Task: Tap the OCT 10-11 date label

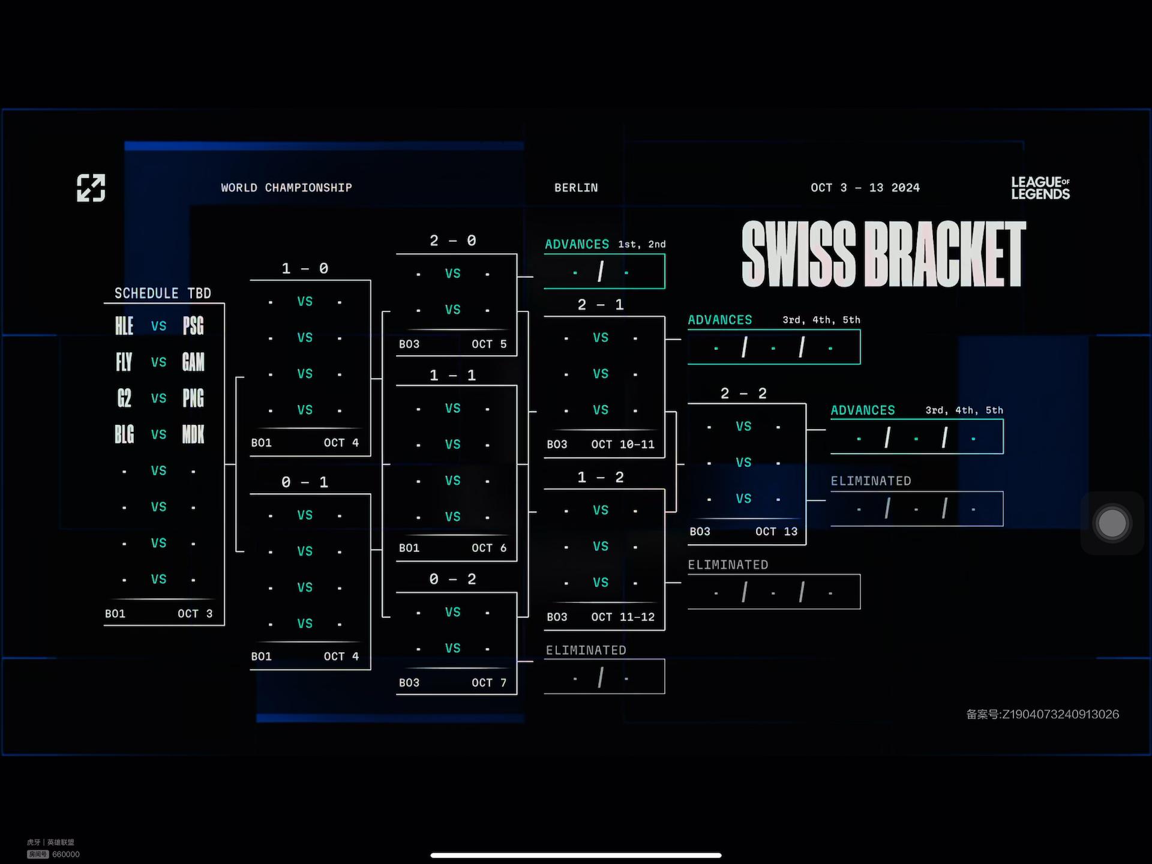Action: 623,444
